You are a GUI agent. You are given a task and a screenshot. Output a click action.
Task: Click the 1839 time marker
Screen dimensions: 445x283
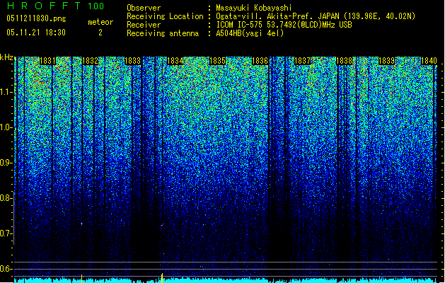(387, 61)
